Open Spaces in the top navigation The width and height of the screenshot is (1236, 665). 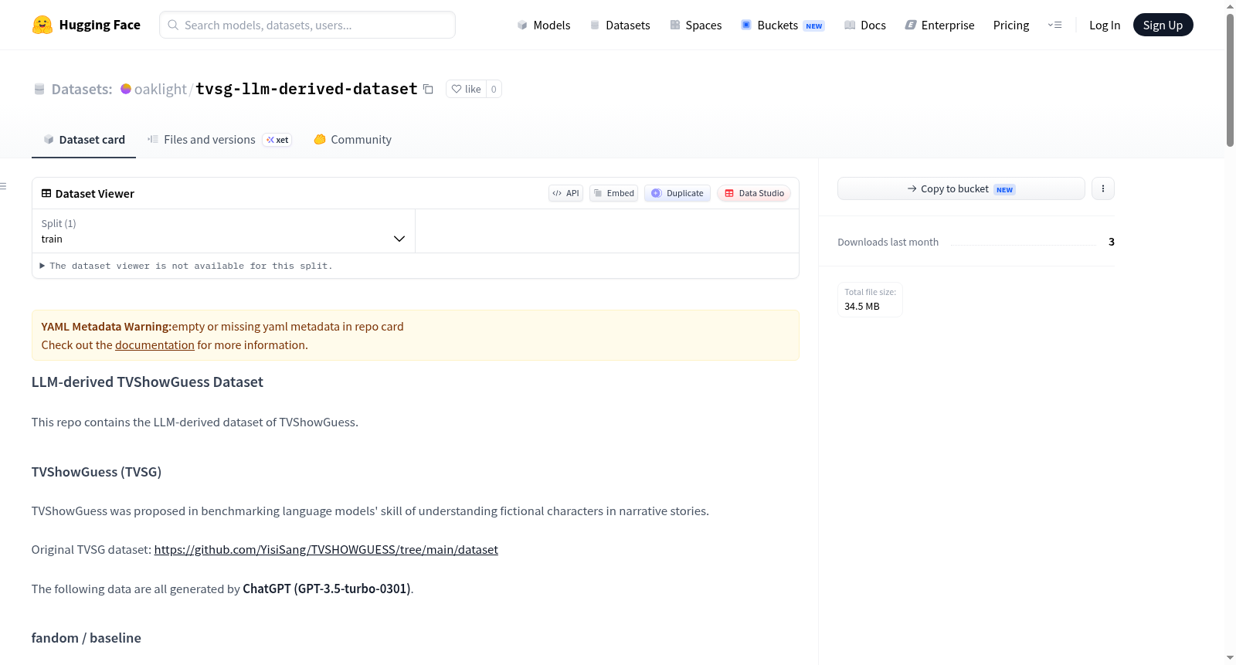[x=696, y=25]
